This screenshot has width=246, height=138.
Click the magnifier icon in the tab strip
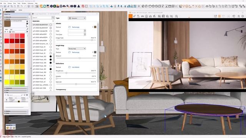[6, 10]
